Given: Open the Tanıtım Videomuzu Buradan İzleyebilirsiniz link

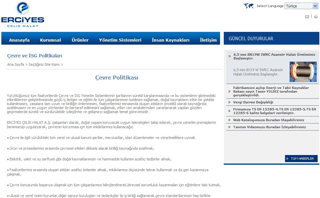Looking at the screenshot, I should 270,127.
